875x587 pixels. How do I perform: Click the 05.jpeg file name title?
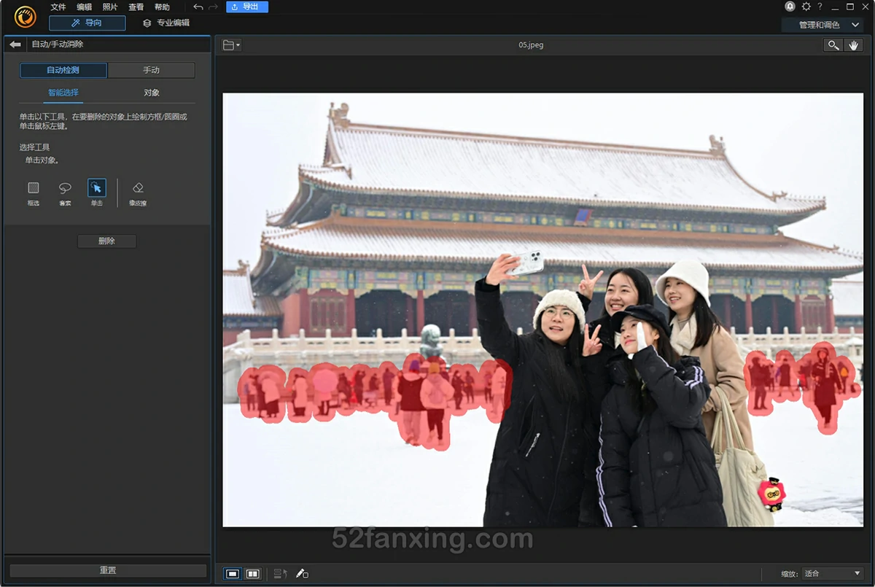point(531,45)
